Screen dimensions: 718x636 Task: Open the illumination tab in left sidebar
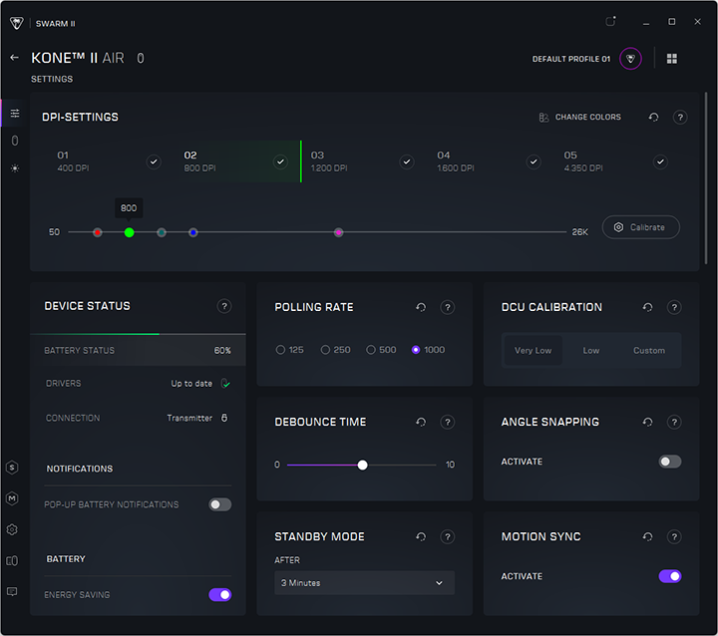coord(14,168)
